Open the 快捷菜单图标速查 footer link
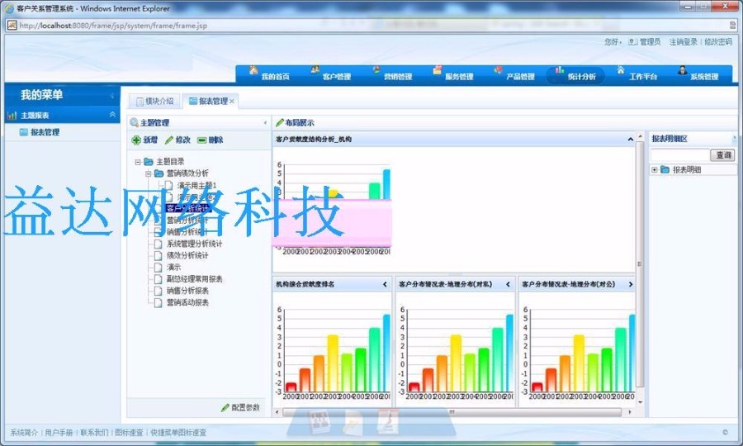Screen dimensions: 743x446 click(x=178, y=433)
